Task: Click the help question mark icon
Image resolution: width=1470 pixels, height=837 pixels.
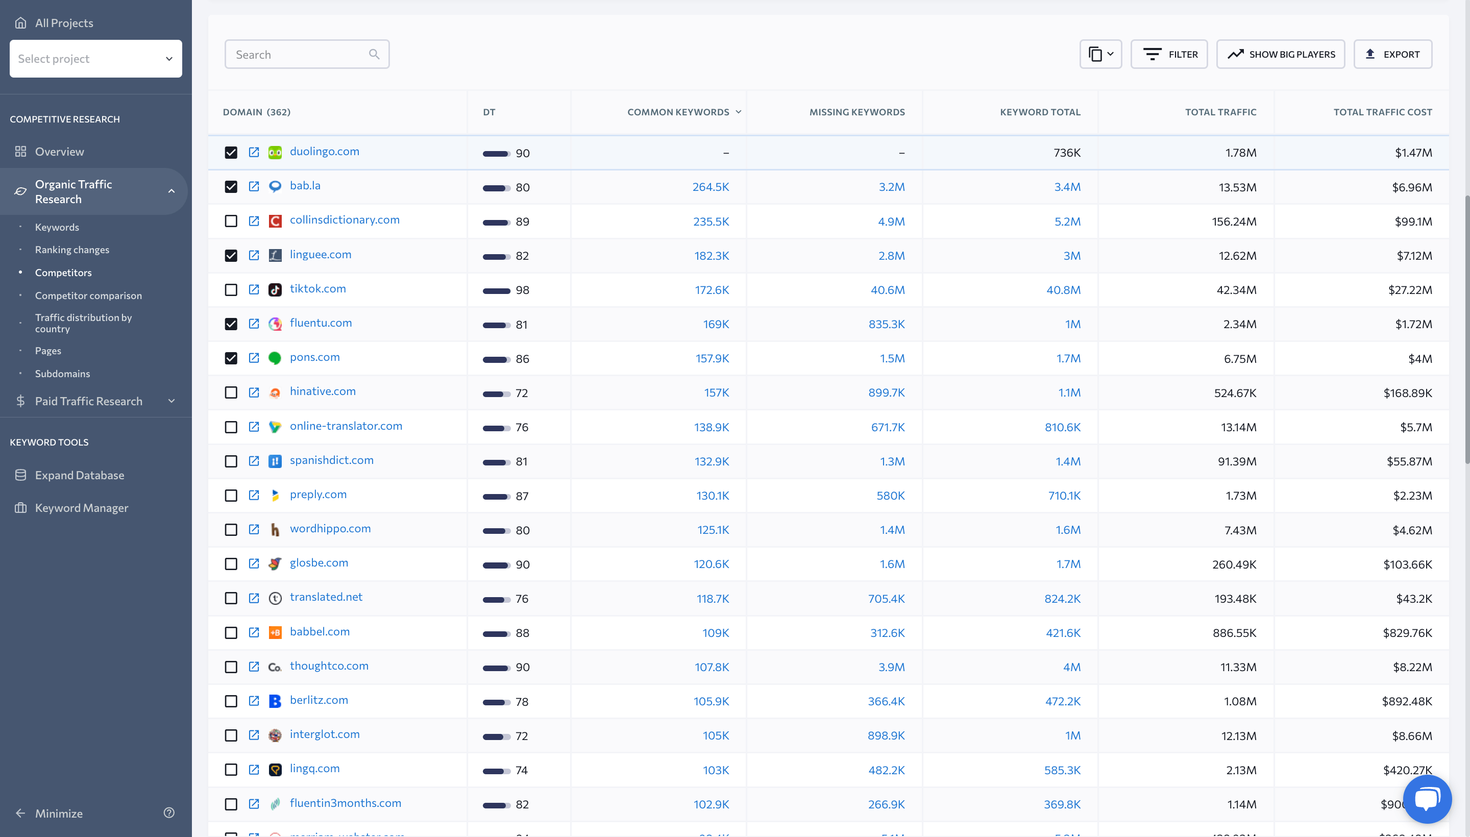Action: 169,813
